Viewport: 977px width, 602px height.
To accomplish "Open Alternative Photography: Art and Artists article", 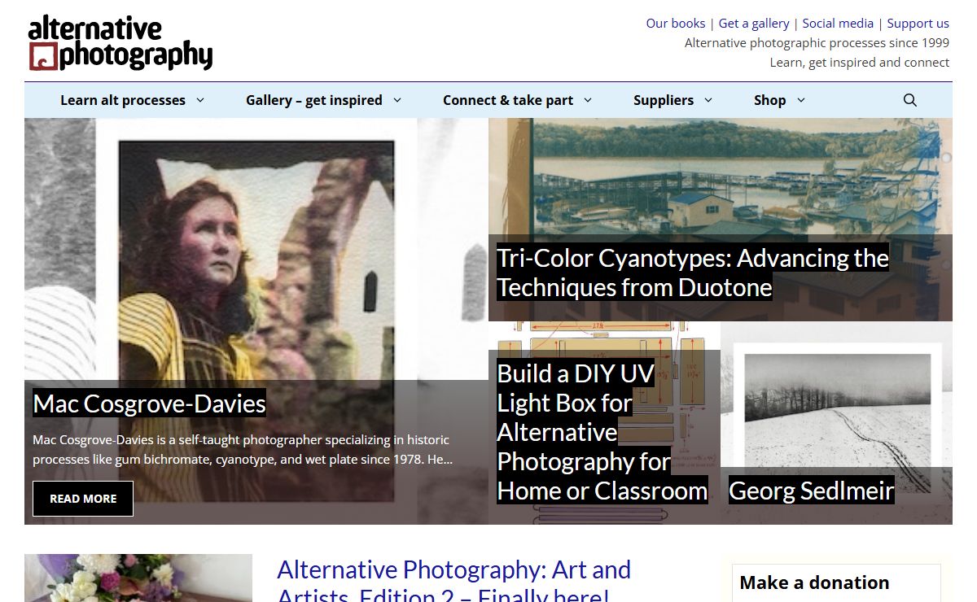I will [454, 581].
